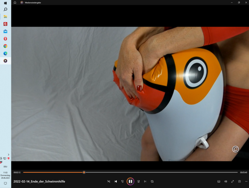This screenshot has height=188, width=249.
Task: Skip forward 30 seconds
Action: point(138,181)
